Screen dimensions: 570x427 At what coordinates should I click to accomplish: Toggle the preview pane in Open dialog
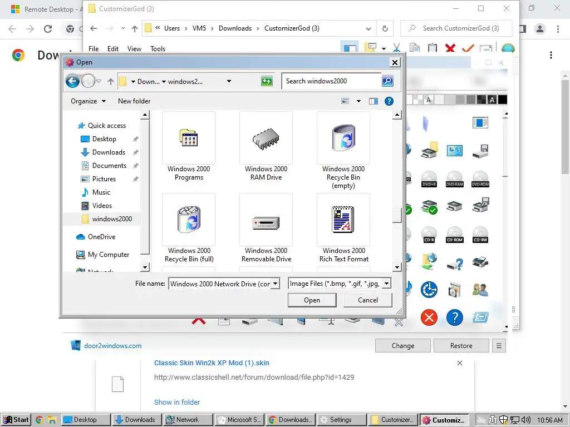point(374,101)
